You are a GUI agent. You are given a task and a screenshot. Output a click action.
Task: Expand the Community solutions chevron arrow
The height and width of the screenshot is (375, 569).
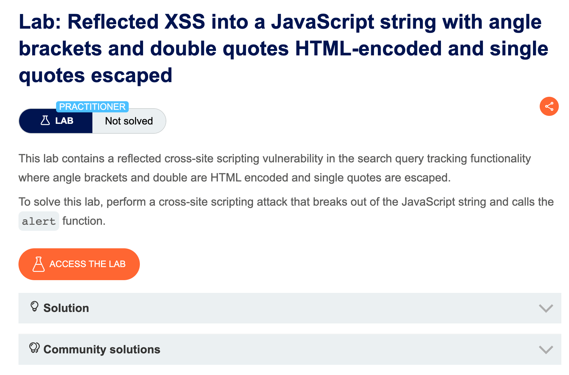coord(546,350)
